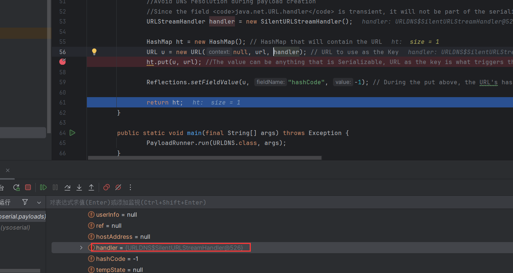Viewport: 513px width, 273px height.
Task: Click line number 64 in gutter
Action: 62,133
